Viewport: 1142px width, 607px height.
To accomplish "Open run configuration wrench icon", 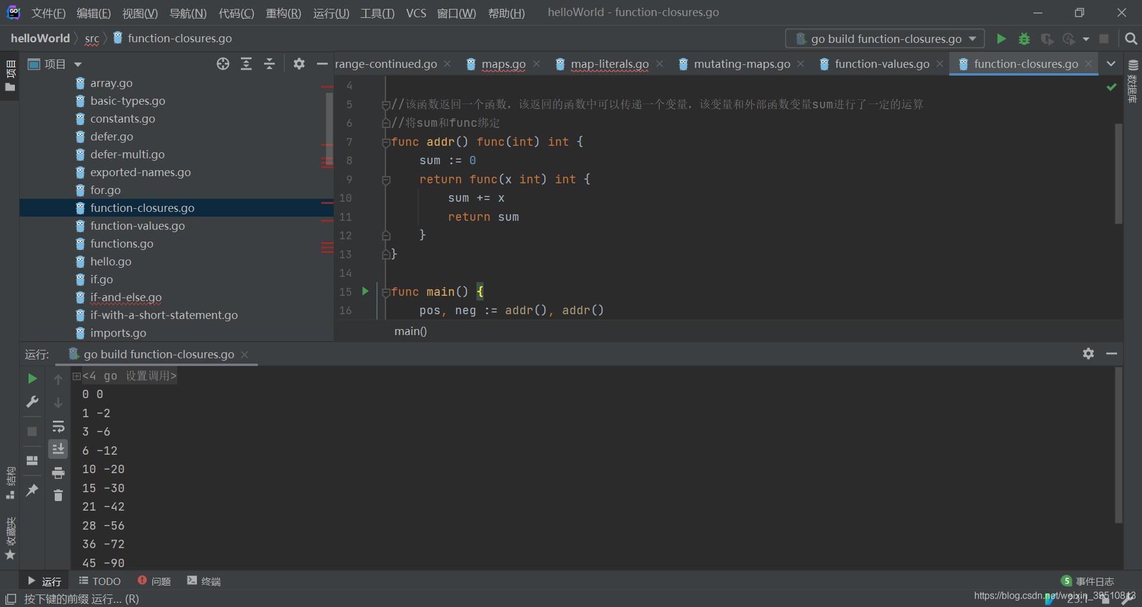I will click(x=32, y=402).
